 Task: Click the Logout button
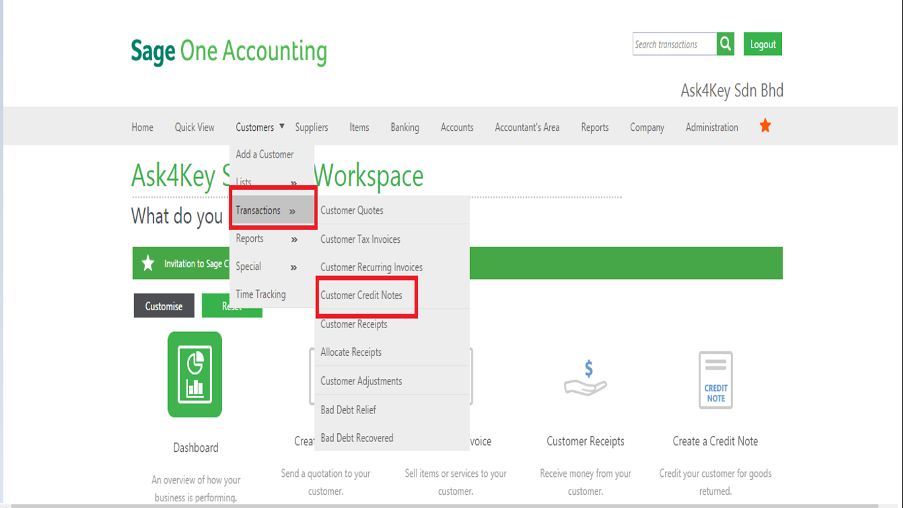point(762,44)
